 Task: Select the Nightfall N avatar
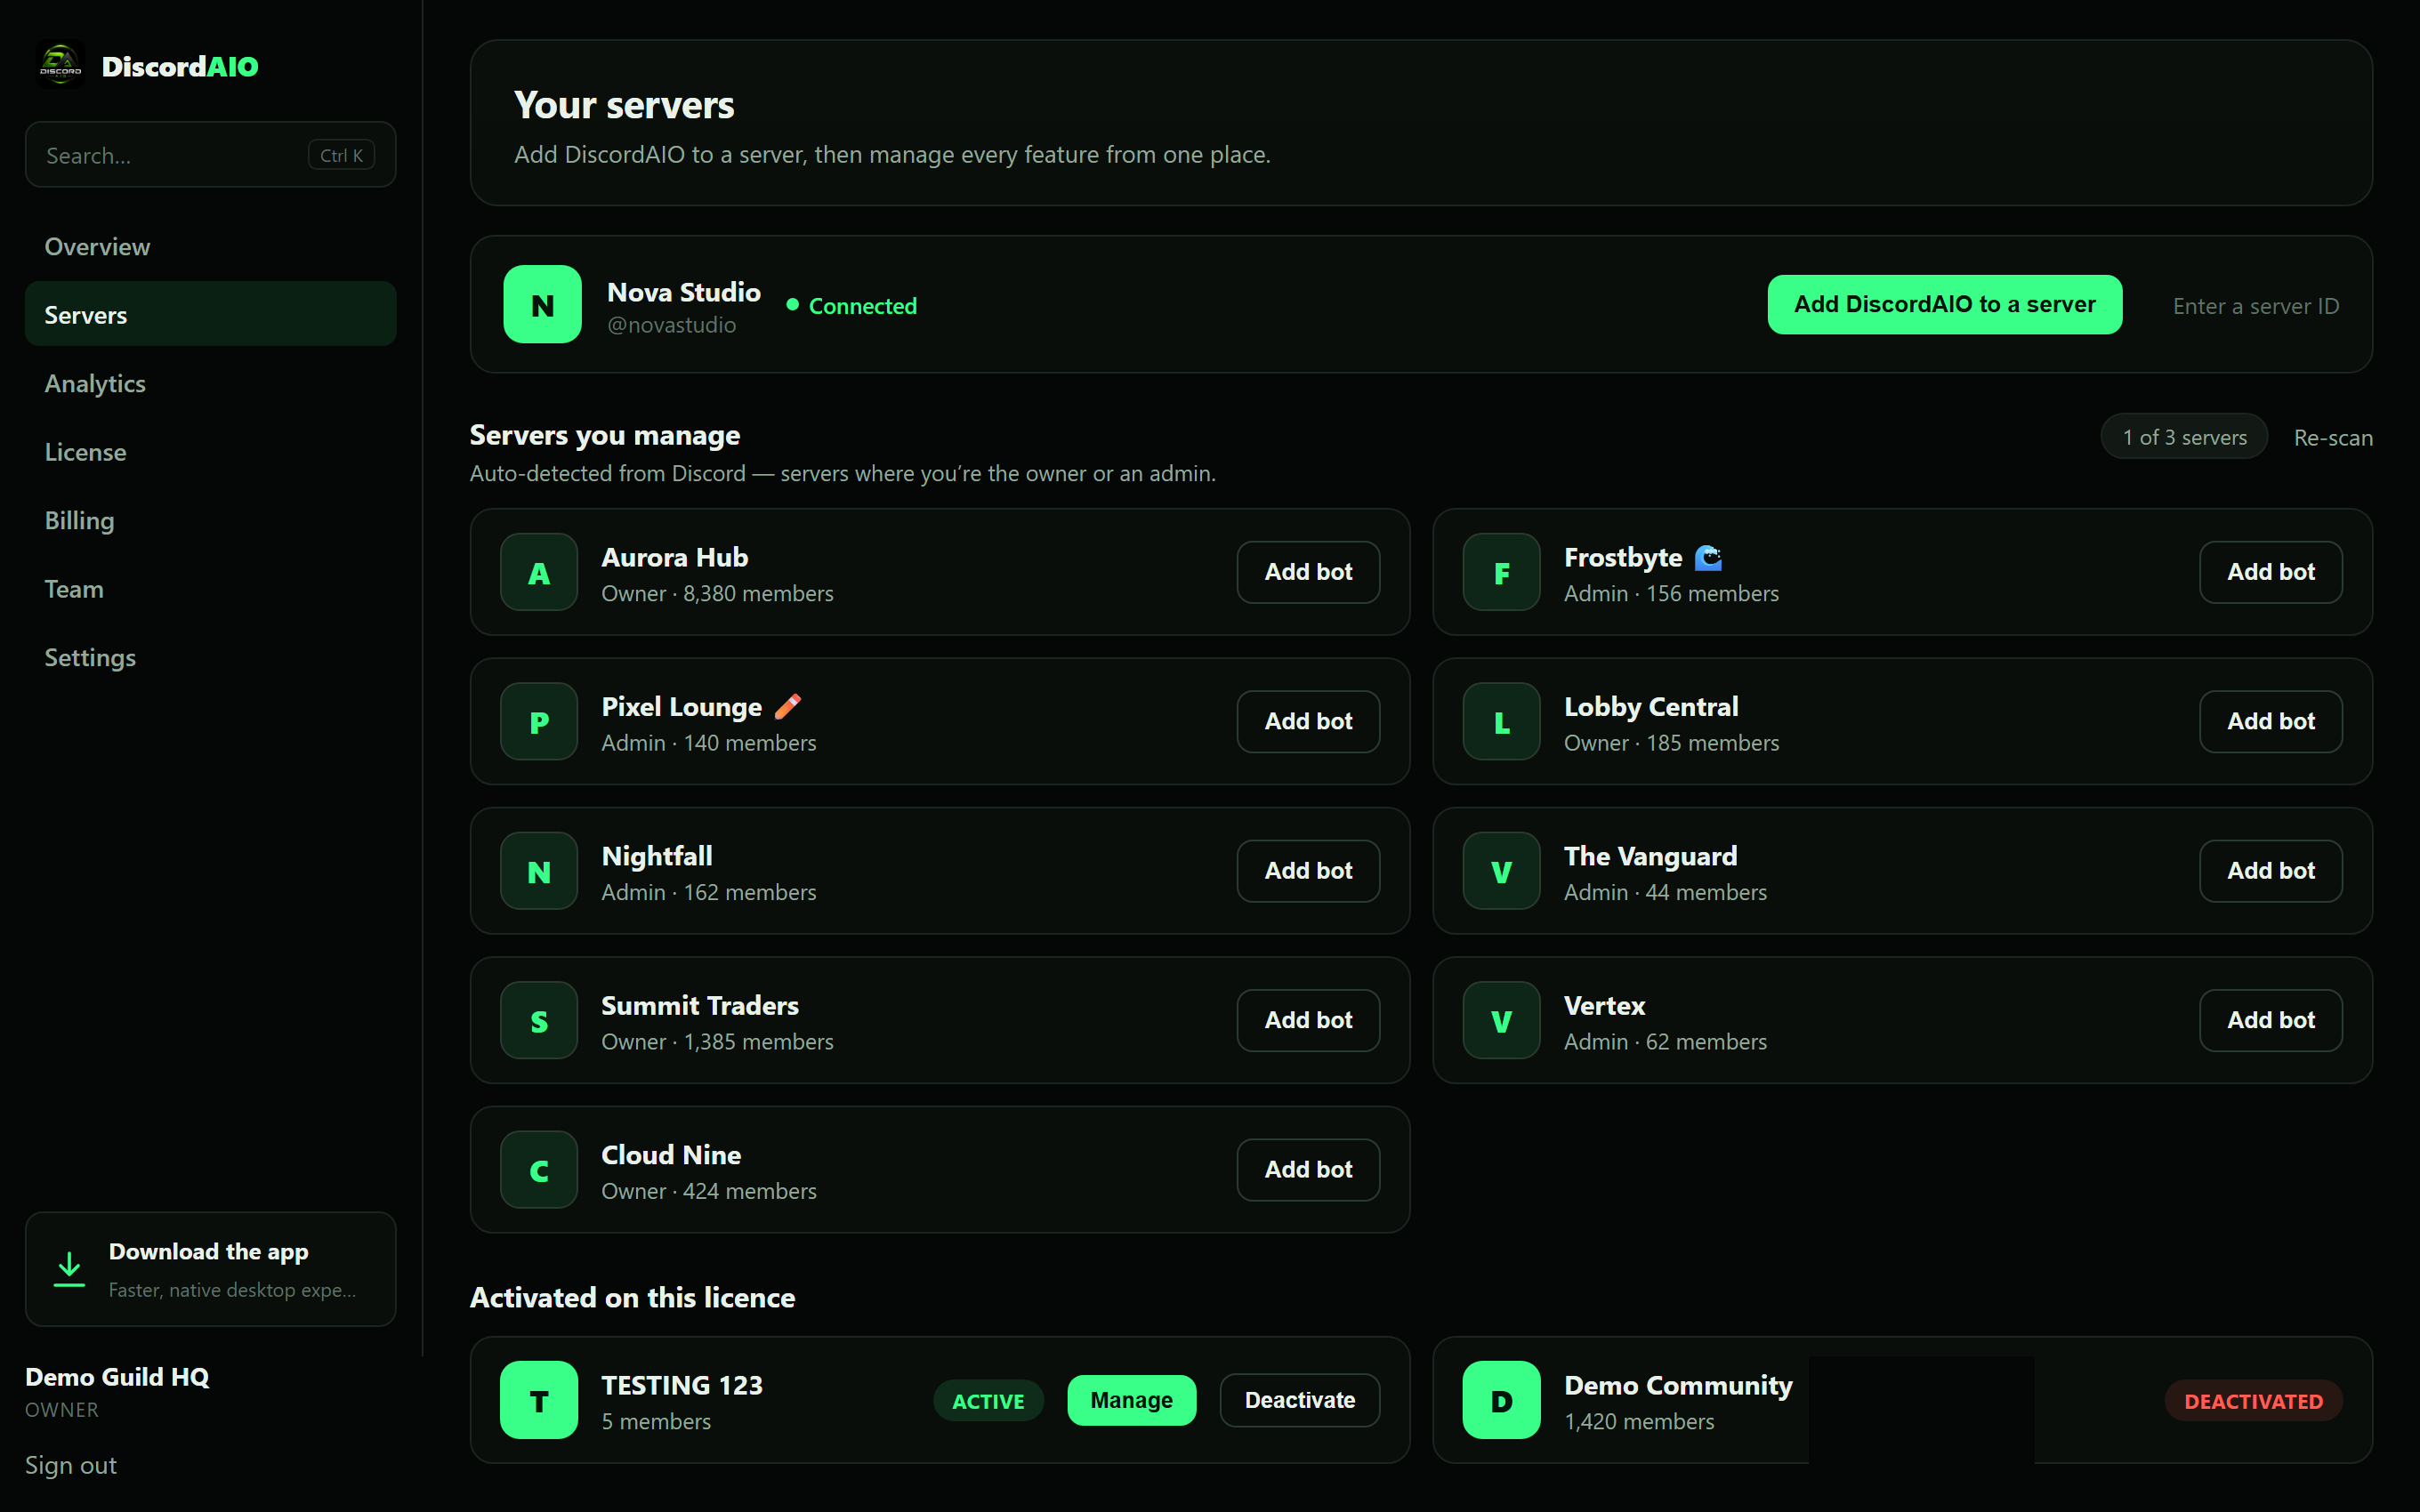click(x=539, y=871)
